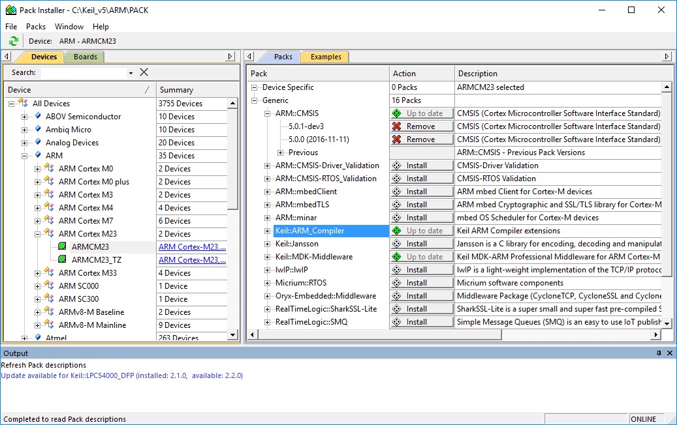Expand the Previous pack versions node
This screenshot has width=677, height=425.
(280, 153)
